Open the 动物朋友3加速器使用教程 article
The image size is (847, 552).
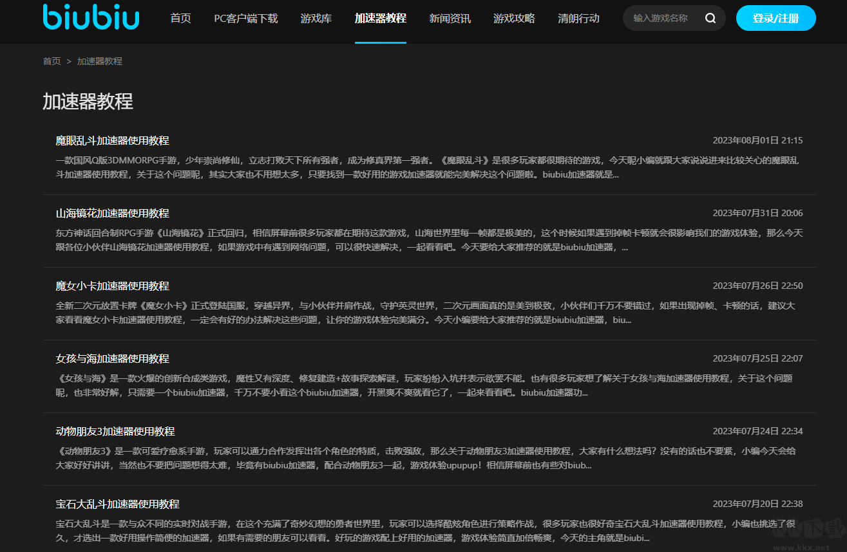[116, 431]
